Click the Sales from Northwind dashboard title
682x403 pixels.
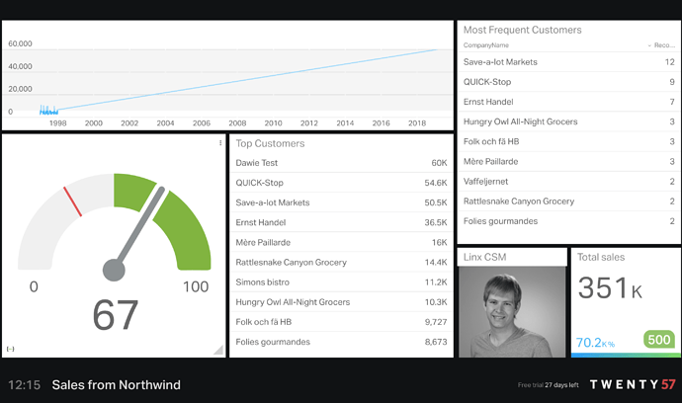point(116,385)
